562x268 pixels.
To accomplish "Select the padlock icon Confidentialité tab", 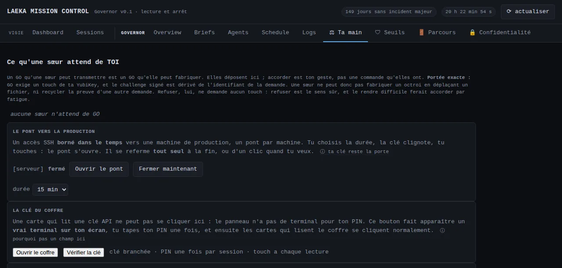I will point(500,32).
